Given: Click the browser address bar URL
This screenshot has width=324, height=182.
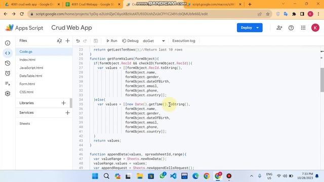Looking at the screenshot, I should 121,14.
